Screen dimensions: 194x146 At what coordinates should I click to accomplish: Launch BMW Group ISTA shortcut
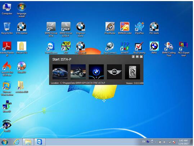[51, 29]
